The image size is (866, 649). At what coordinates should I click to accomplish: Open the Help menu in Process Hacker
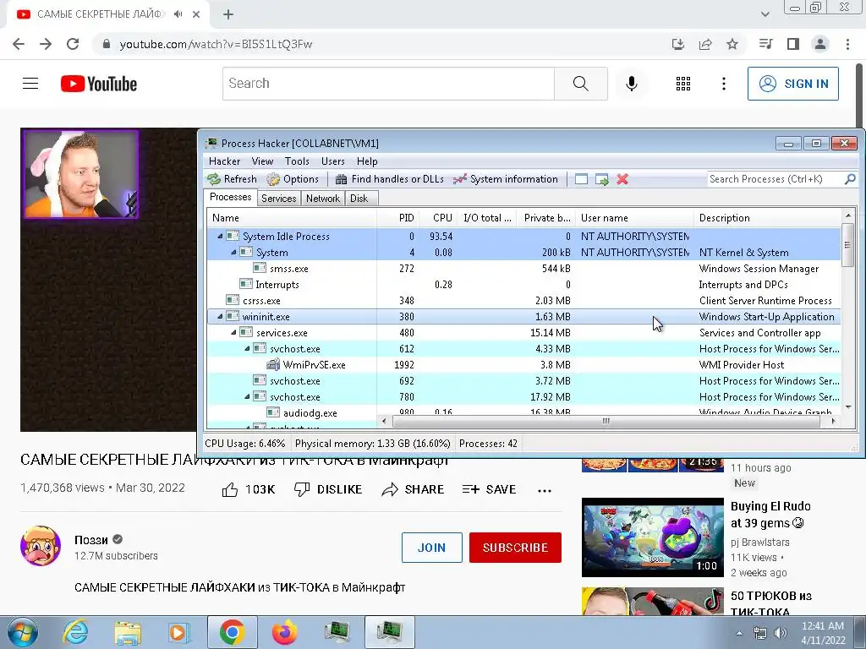point(367,161)
